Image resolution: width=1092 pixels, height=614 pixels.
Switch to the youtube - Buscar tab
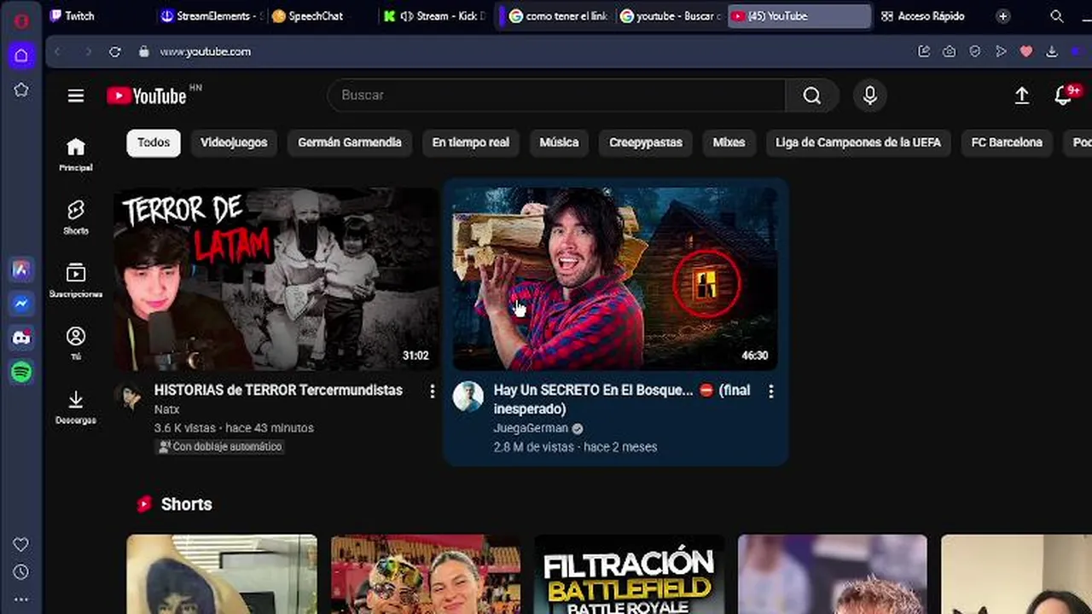[x=671, y=16]
